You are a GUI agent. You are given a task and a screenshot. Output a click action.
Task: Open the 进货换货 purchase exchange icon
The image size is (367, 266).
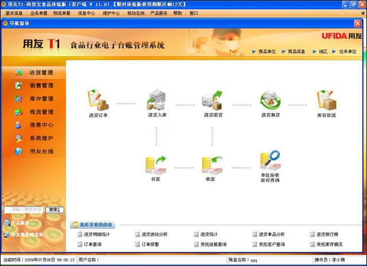[270, 100]
